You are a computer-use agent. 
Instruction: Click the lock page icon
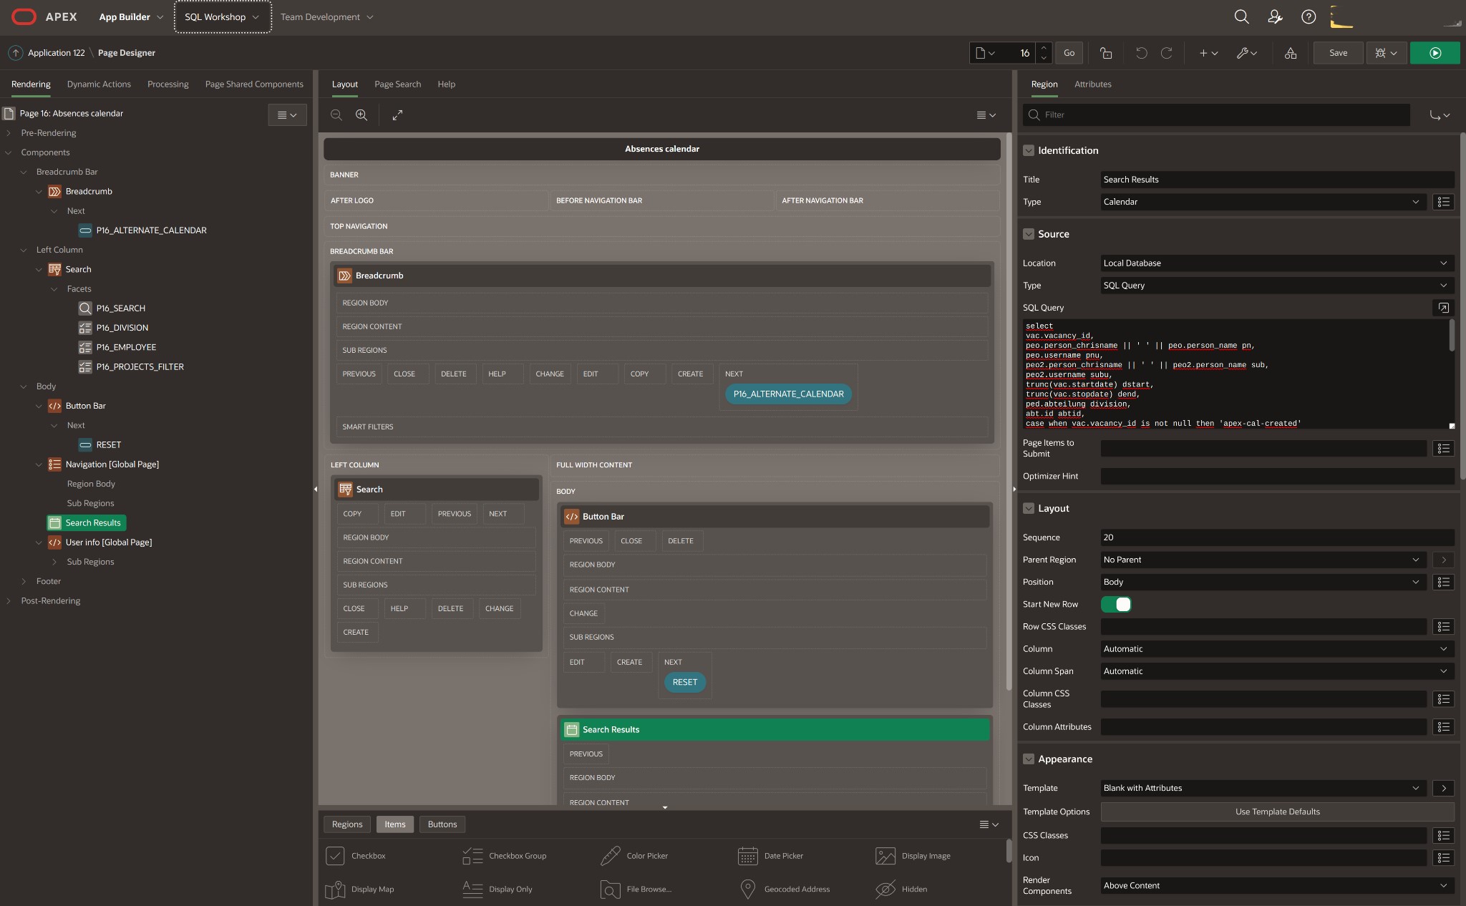(1106, 53)
